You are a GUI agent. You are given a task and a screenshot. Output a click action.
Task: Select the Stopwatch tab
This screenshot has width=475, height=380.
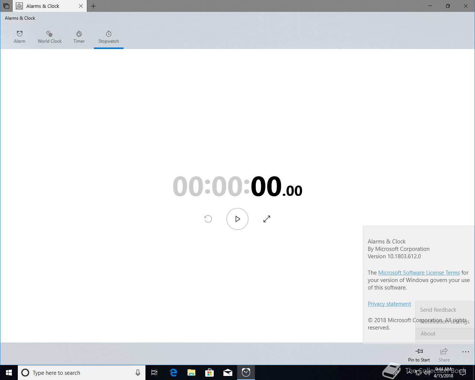tap(109, 37)
